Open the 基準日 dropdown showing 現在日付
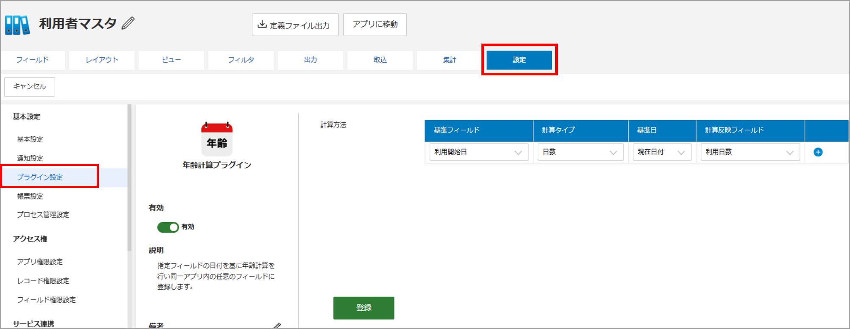850x329 pixels. (x=662, y=152)
